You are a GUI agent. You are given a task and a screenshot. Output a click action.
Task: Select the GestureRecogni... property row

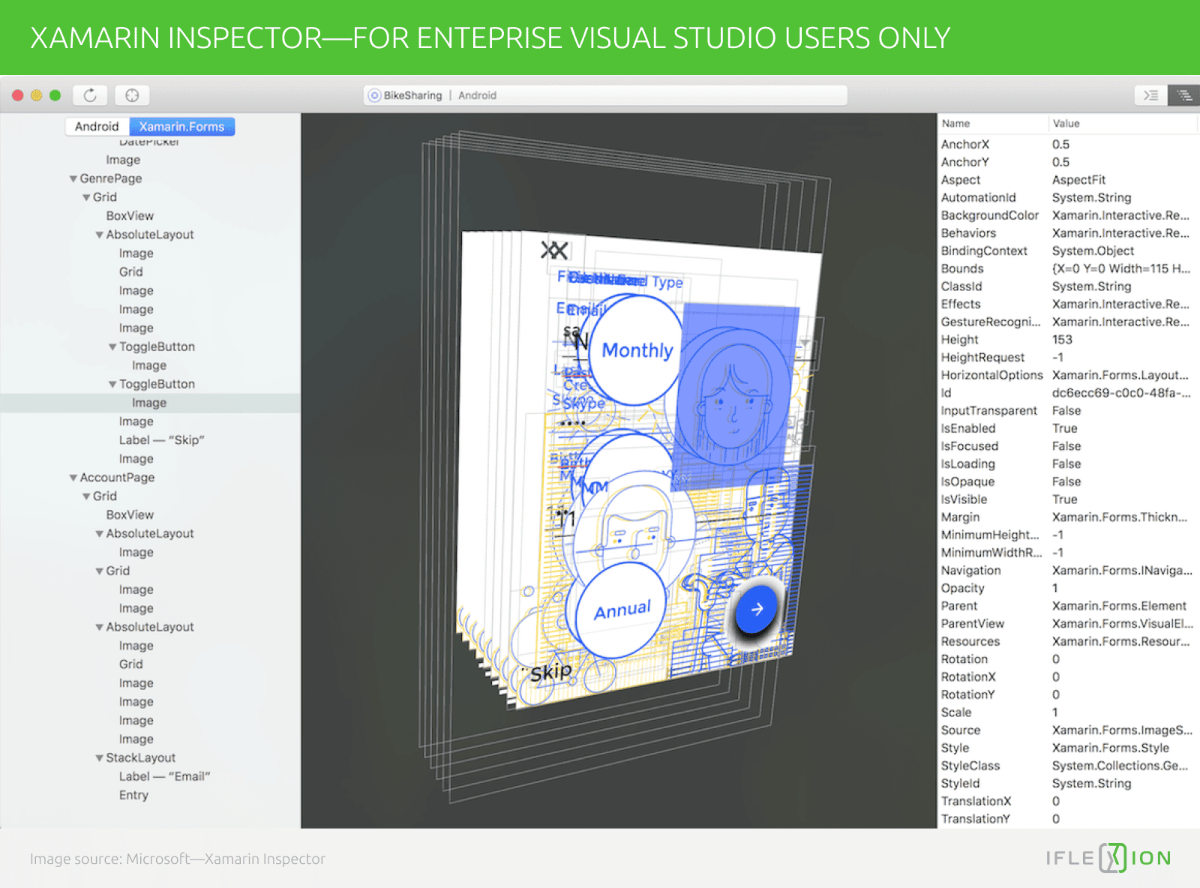(x=1068, y=322)
